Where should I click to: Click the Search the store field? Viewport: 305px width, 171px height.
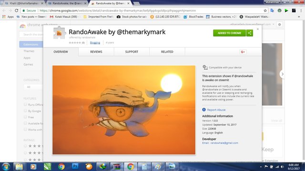(x=31, y=34)
